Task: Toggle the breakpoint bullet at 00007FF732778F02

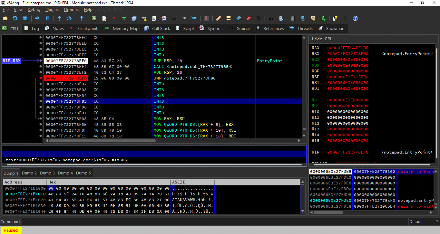Action: tap(41, 84)
